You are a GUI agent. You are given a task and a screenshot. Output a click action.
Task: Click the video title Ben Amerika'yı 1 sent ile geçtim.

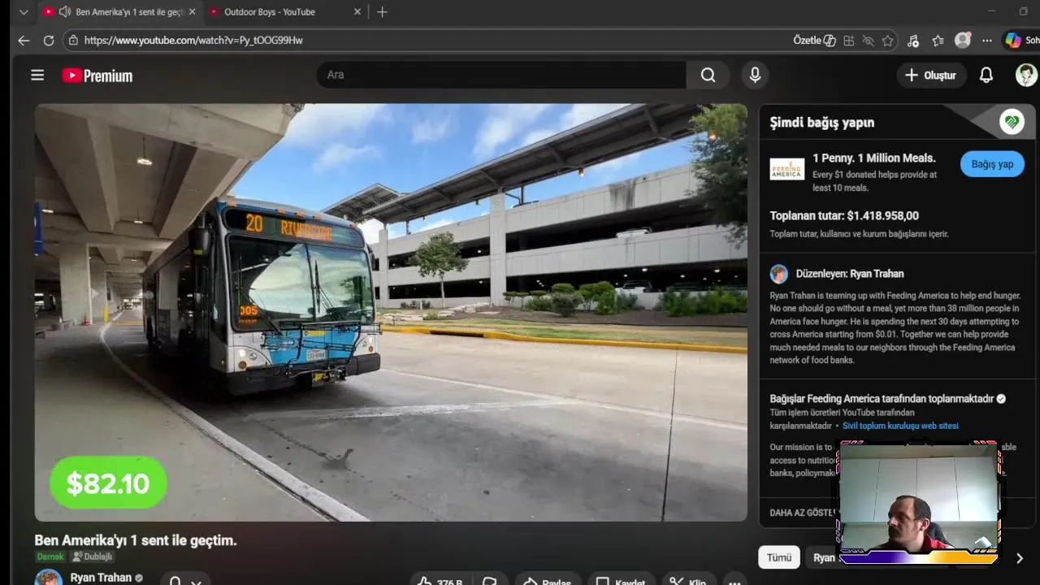(136, 540)
